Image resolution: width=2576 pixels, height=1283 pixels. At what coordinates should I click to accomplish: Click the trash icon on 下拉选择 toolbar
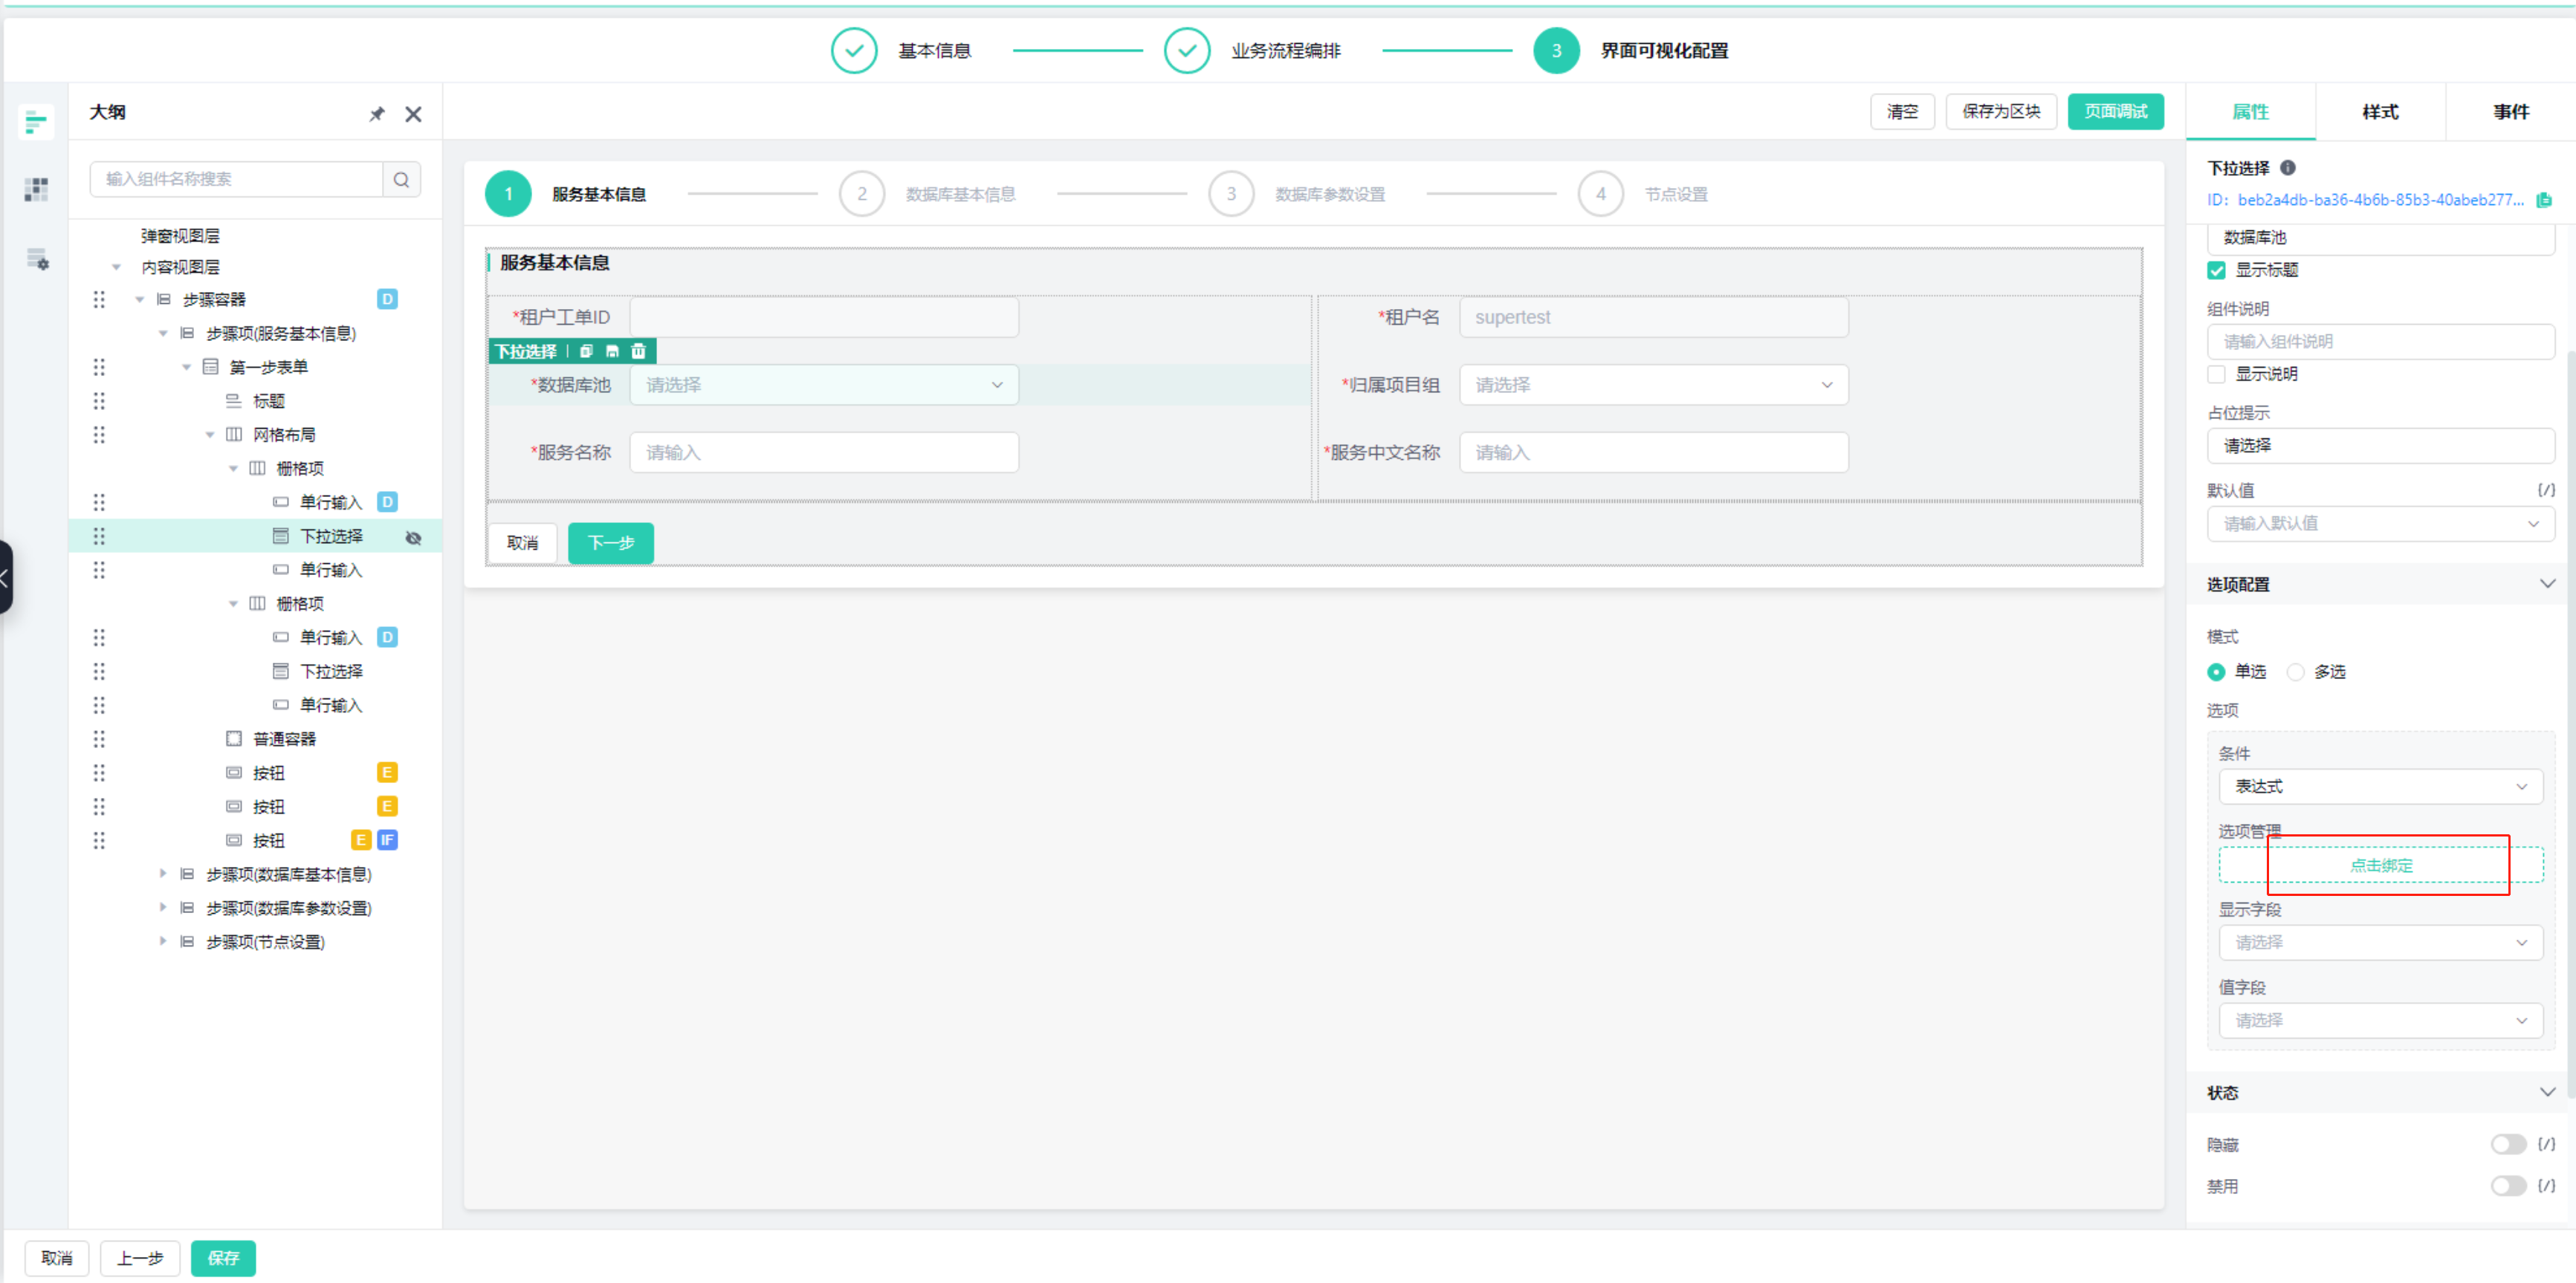coord(638,351)
